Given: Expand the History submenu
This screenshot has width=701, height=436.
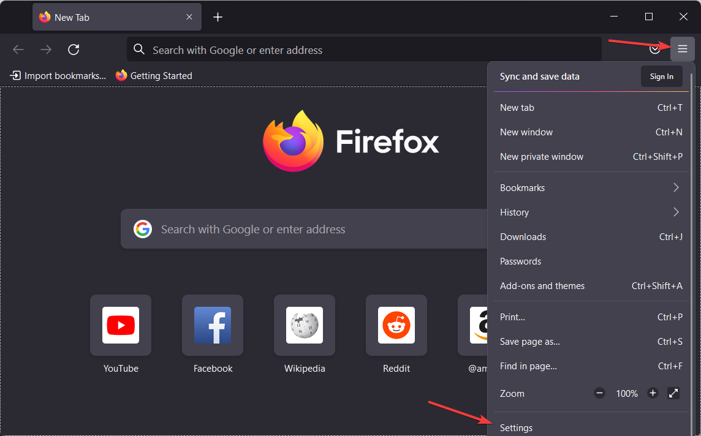Looking at the screenshot, I should [x=591, y=212].
